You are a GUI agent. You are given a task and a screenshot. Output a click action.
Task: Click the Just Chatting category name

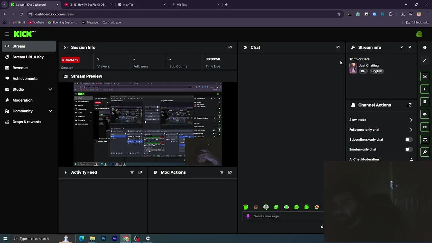click(x=369, y=65)
